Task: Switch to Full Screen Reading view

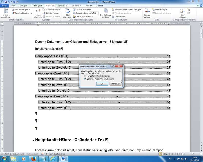Action: (x=164, y=154)
